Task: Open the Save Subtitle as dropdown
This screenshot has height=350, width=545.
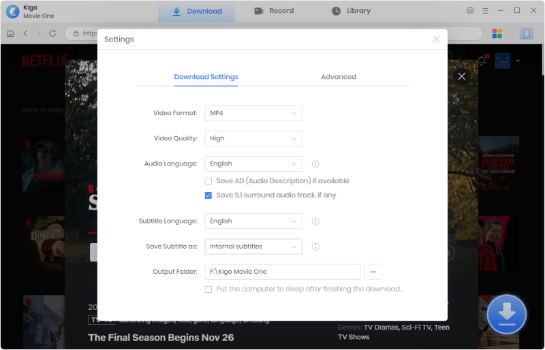Action: pyautogui.click(x=253, y=246)
